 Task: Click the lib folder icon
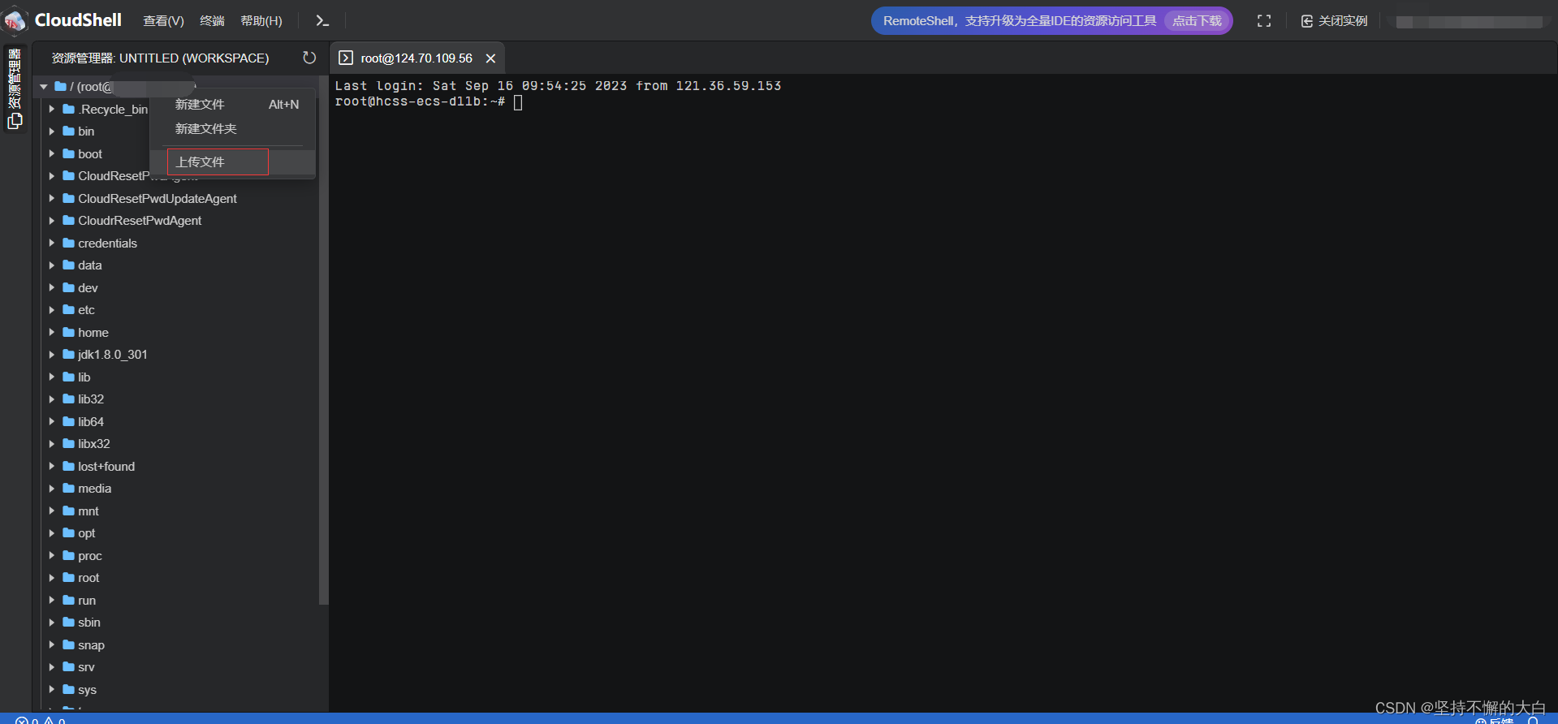tap(69, 377)
